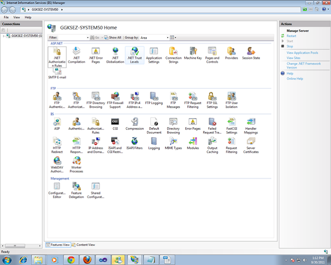331x265 pixels.
Task: Switch to the Content View tab
Action: tap(83, 244)
